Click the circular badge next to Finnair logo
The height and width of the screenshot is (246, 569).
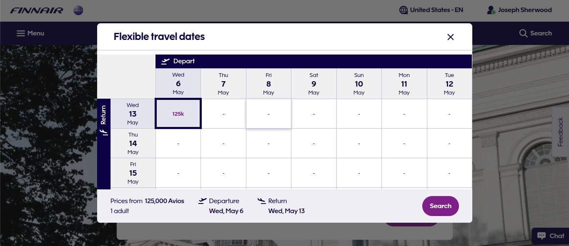pos(78,10)
